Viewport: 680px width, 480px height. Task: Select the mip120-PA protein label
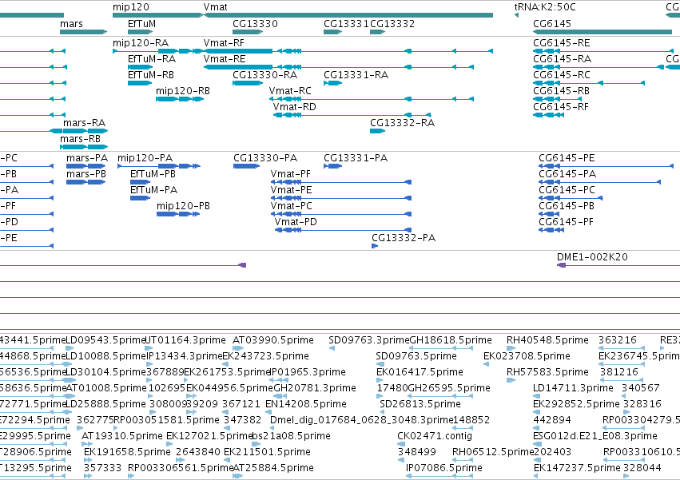coord(145,158)
